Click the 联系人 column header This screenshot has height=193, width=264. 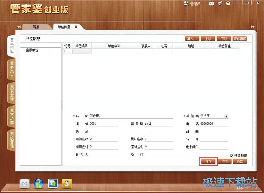[x=146, y=46]
